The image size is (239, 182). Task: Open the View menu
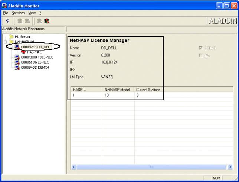click(x=32, y=13)
